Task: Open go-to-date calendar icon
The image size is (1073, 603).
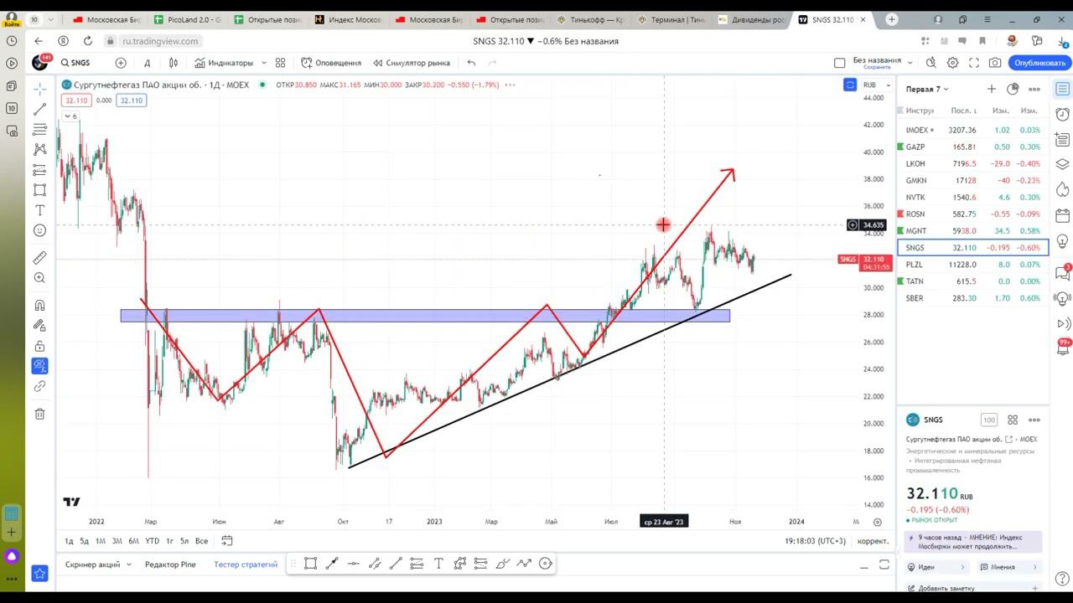Action: pos(226,541)
